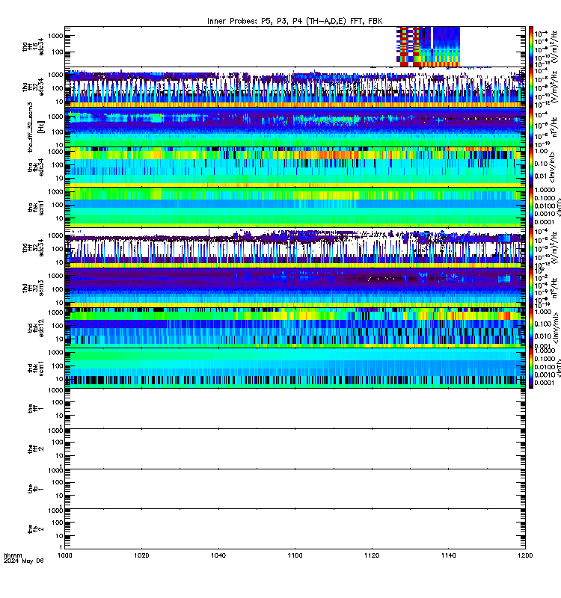Image resolution: width=561 pixels, height=598 pixels.
Task: Click the thd fbk scm1 spectrogram plot area
Action: tap(295, 369)
